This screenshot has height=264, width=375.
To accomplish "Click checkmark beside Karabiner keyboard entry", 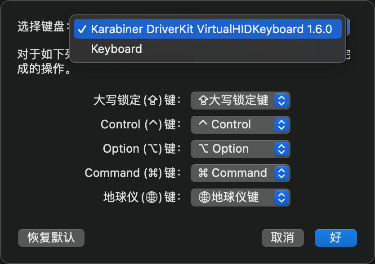I will 82,29.
